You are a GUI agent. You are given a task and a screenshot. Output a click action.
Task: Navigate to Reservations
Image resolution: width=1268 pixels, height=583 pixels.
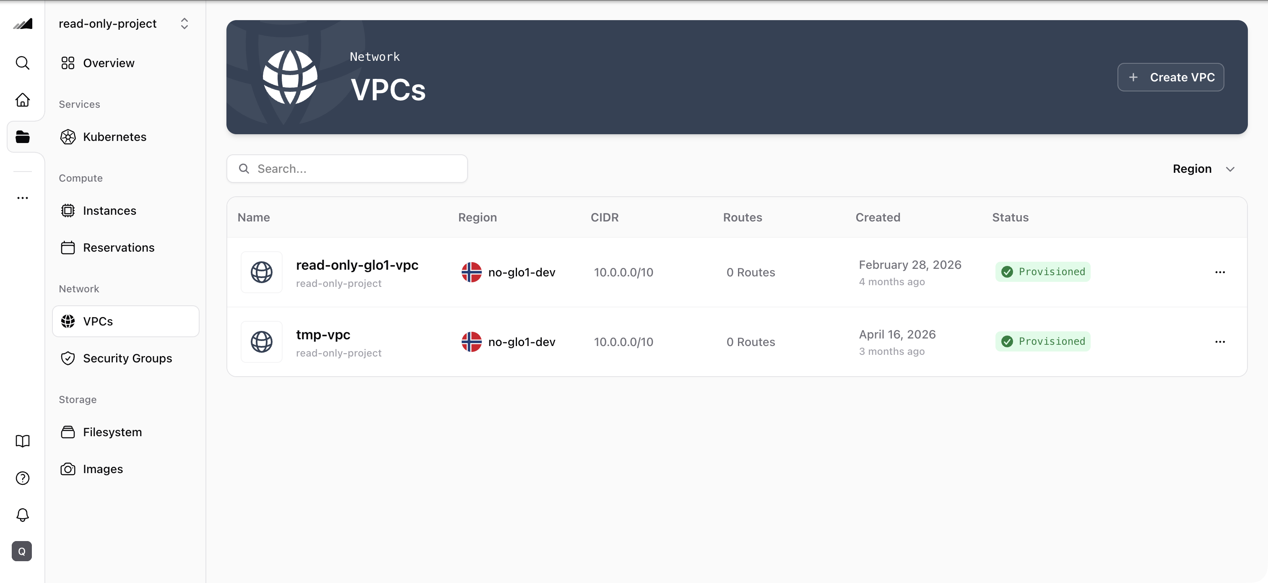coord(126,247)
